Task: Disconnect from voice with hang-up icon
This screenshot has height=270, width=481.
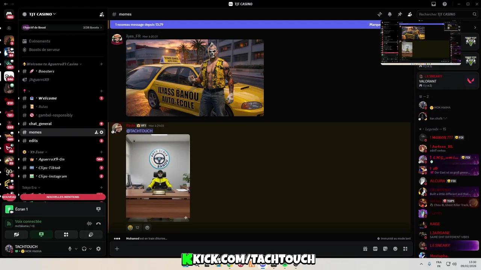Action: click(98, 223)
